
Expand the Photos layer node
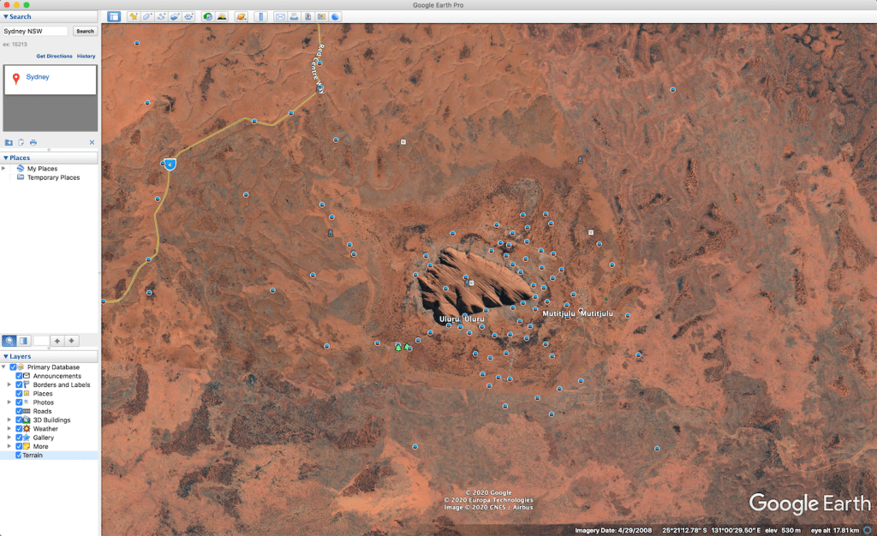click(9, 402)
